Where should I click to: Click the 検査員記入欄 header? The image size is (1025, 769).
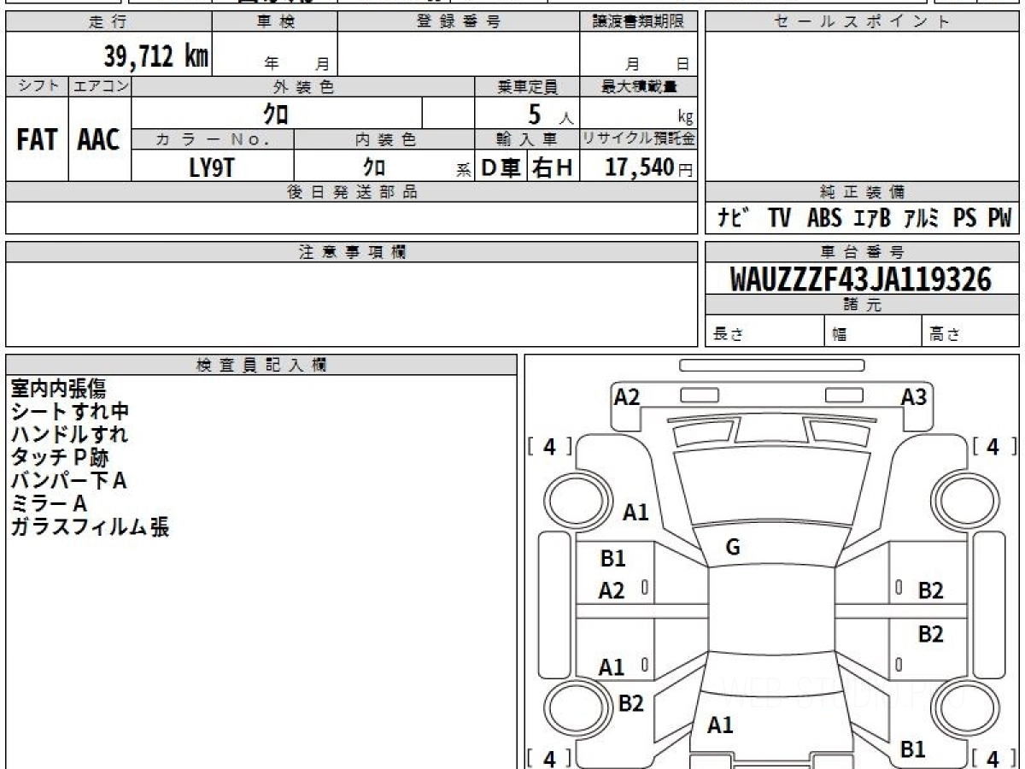tap(261, 365)
